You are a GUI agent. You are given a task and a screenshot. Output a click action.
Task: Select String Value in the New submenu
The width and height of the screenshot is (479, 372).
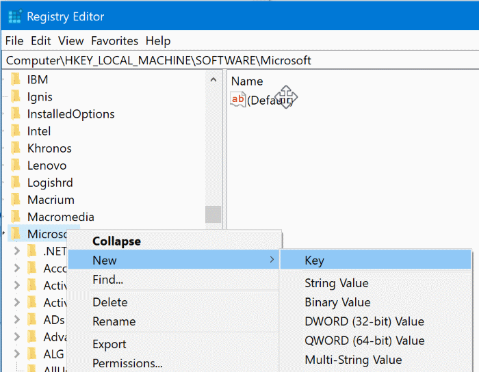[x=376, y=283]
